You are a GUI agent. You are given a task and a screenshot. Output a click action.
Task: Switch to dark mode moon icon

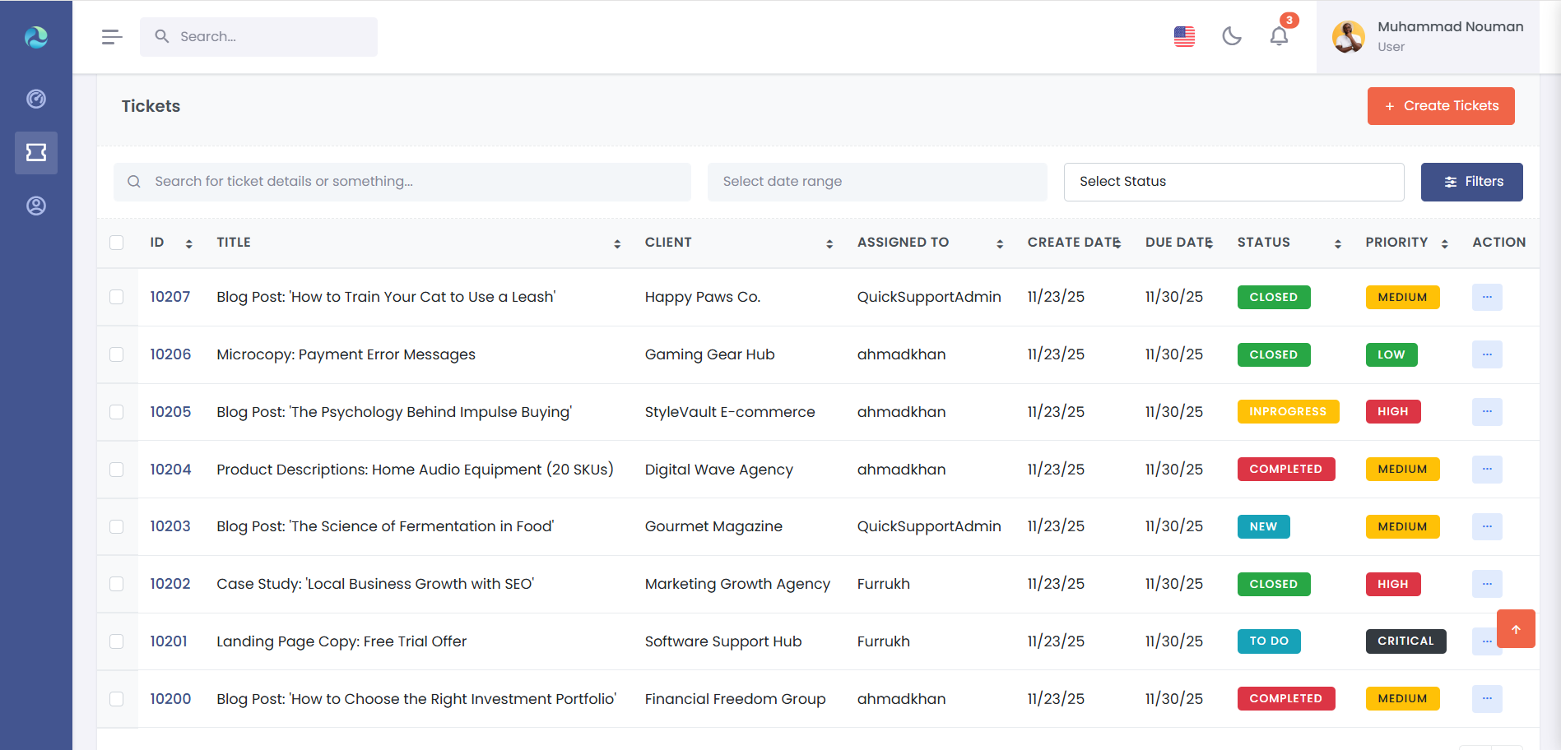1231,36
